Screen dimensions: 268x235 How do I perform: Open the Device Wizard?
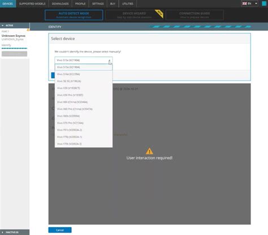coord(134,15)
